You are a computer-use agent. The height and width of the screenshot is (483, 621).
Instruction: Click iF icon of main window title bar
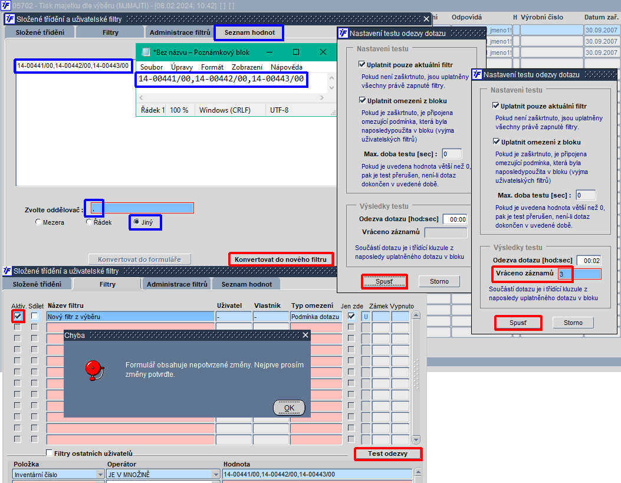point(5,5)
